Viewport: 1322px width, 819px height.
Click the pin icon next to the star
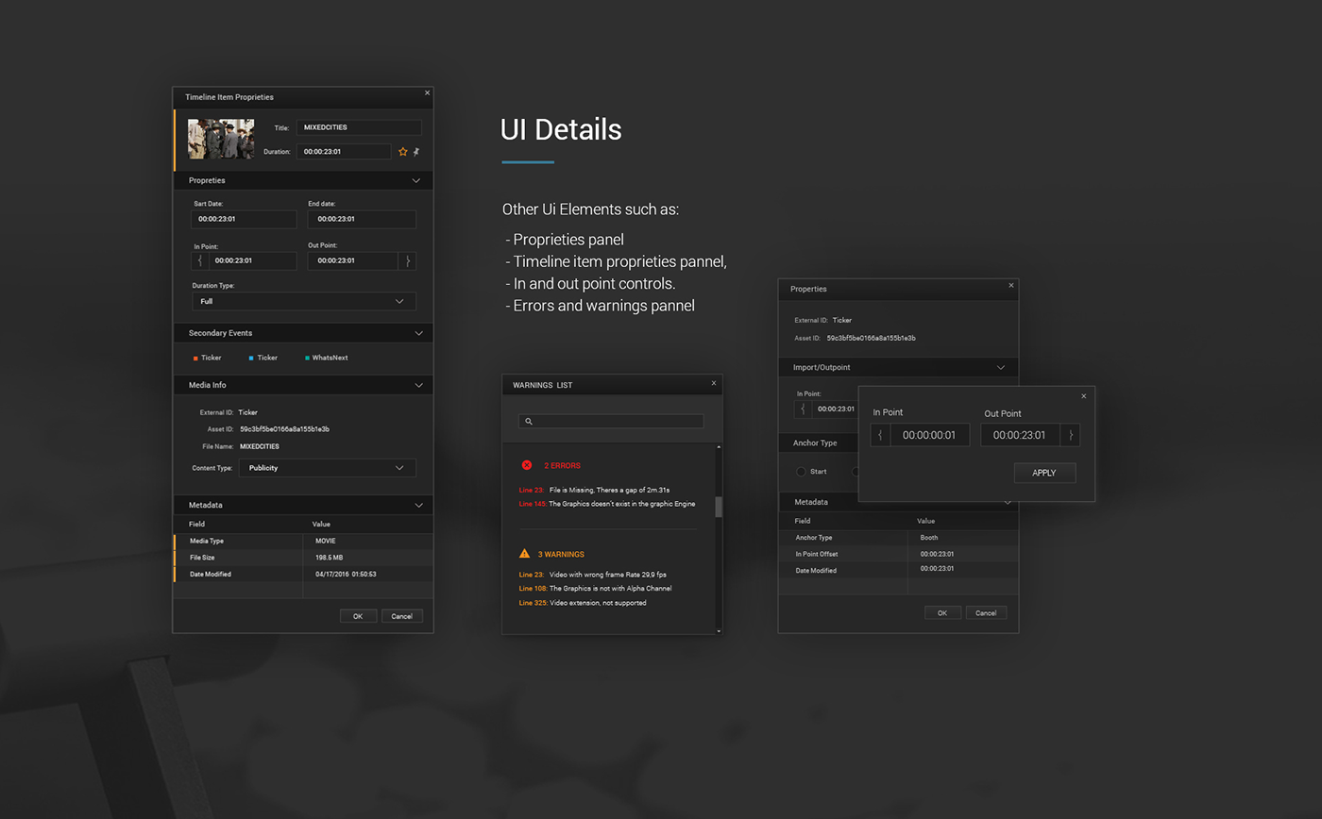point(415,150)
